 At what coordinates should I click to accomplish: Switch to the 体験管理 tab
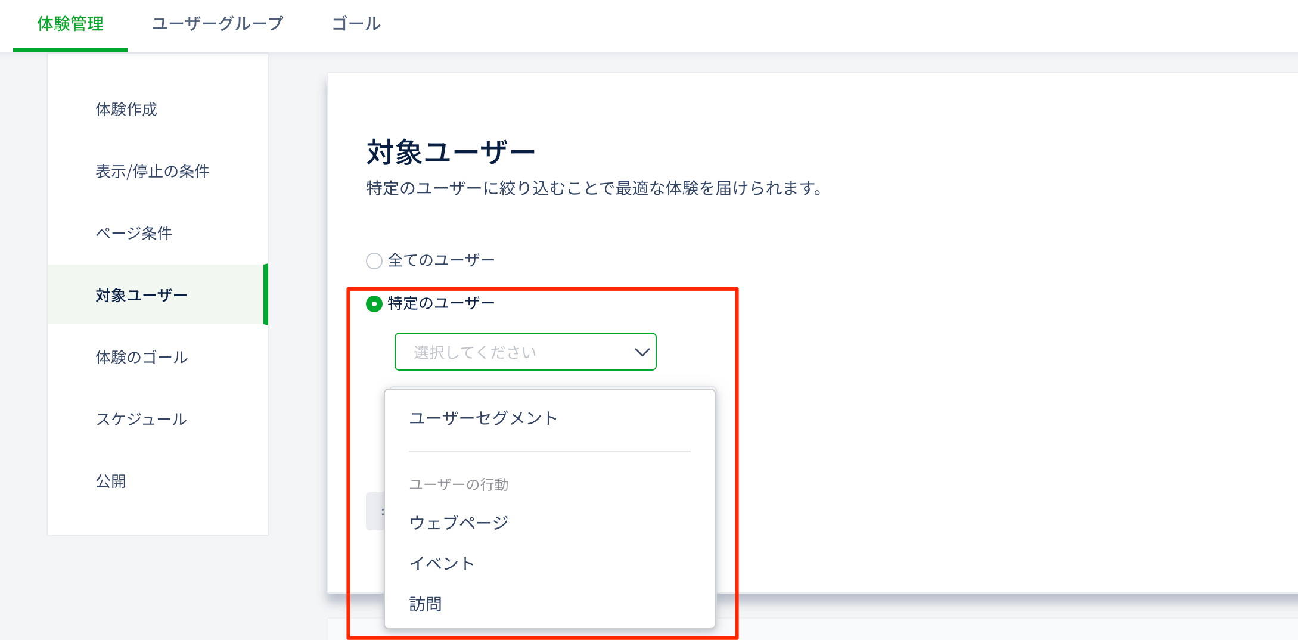pyautogui.click(x=70, y=24)
